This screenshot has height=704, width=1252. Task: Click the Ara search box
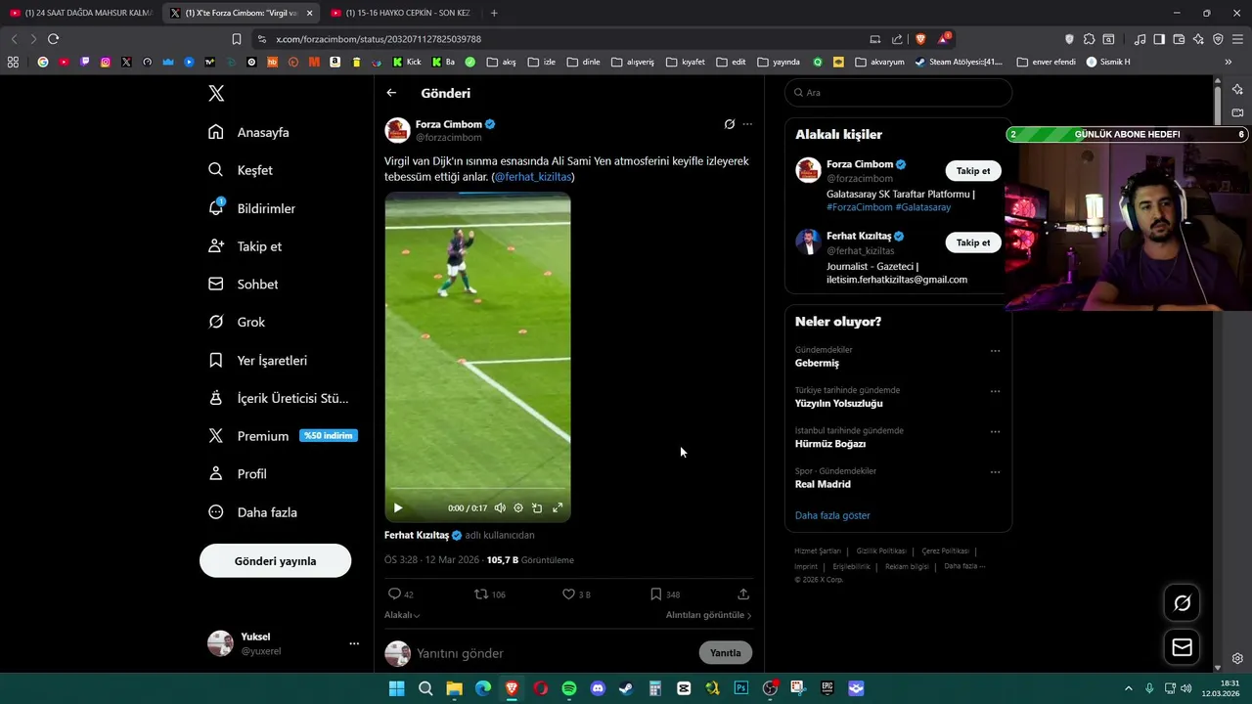898,93
